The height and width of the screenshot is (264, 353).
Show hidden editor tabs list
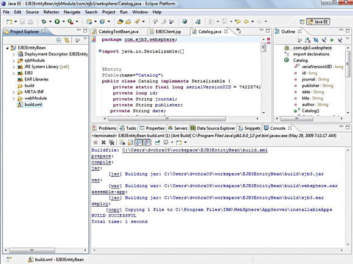pos(239,31)
